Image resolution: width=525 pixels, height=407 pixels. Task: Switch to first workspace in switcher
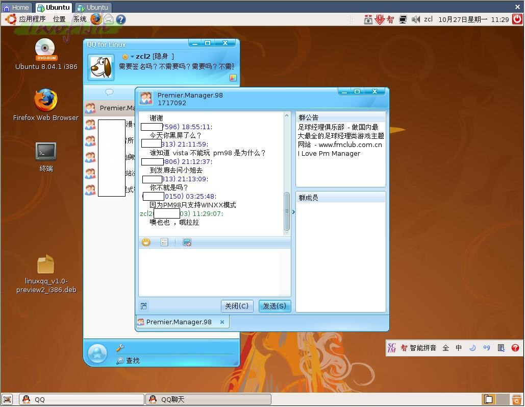[488, 400]
